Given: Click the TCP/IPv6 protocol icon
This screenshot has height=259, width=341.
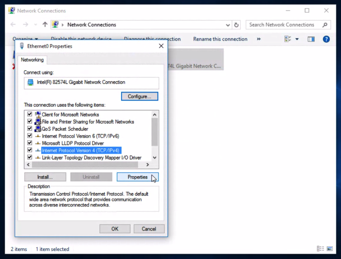Looking at the screenshot, I should 38,136.
